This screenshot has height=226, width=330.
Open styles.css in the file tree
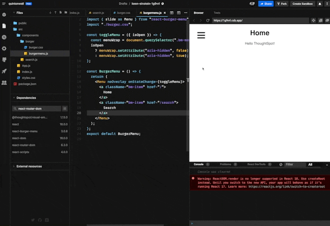click(x=28, y=78)
